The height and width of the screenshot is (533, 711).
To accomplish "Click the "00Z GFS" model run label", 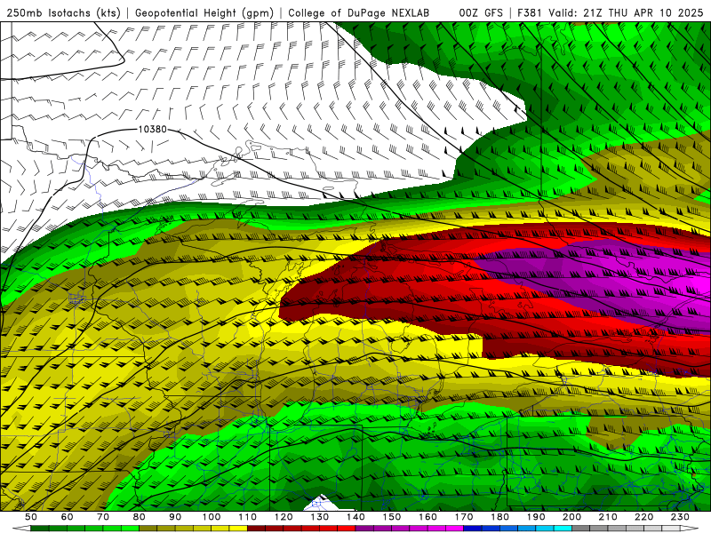I will pos(481,13).
